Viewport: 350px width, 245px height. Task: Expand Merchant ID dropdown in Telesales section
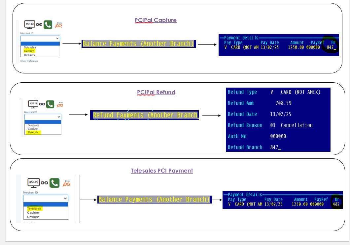[46, 198]
